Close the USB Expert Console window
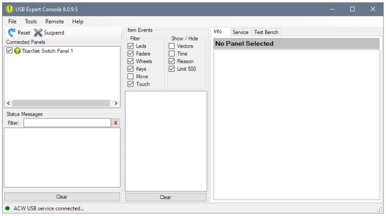Image resolution: width=386 pixels, height=216 pixels. pyautogui.click(x=373, y=9)
